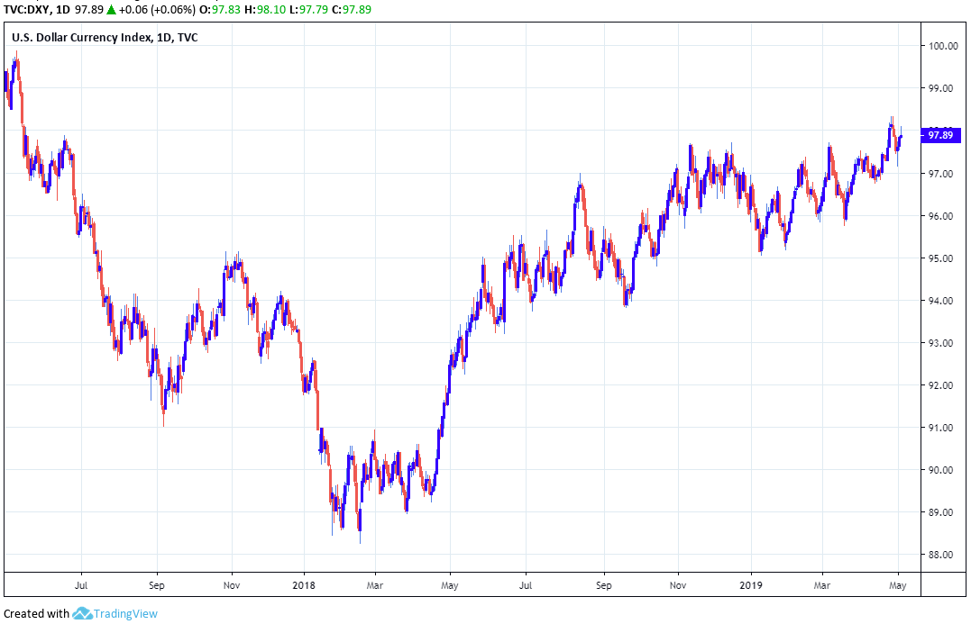Click the TVC:DXY symbol in header
Viewport: 971px width, 624px height.
click(25, 9)
